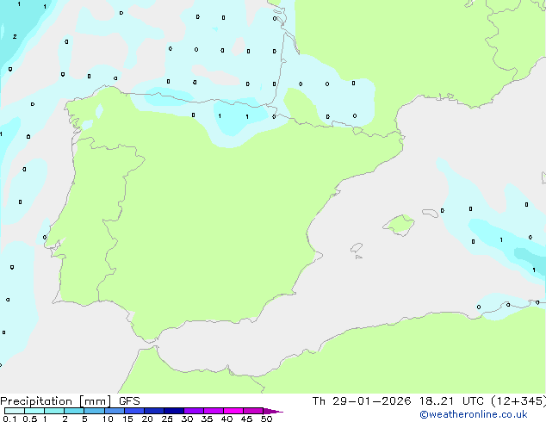Click the 45 mm legend color swatch

click(253, 411)
